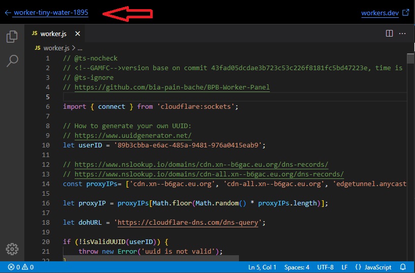Viewport: 415px width, 273px height.
Task: Click the split editor icon
Action: click(x=389, y=34)
